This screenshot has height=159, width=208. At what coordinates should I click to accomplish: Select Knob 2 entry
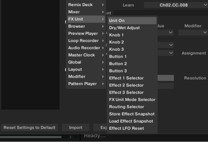coord(132,42)
